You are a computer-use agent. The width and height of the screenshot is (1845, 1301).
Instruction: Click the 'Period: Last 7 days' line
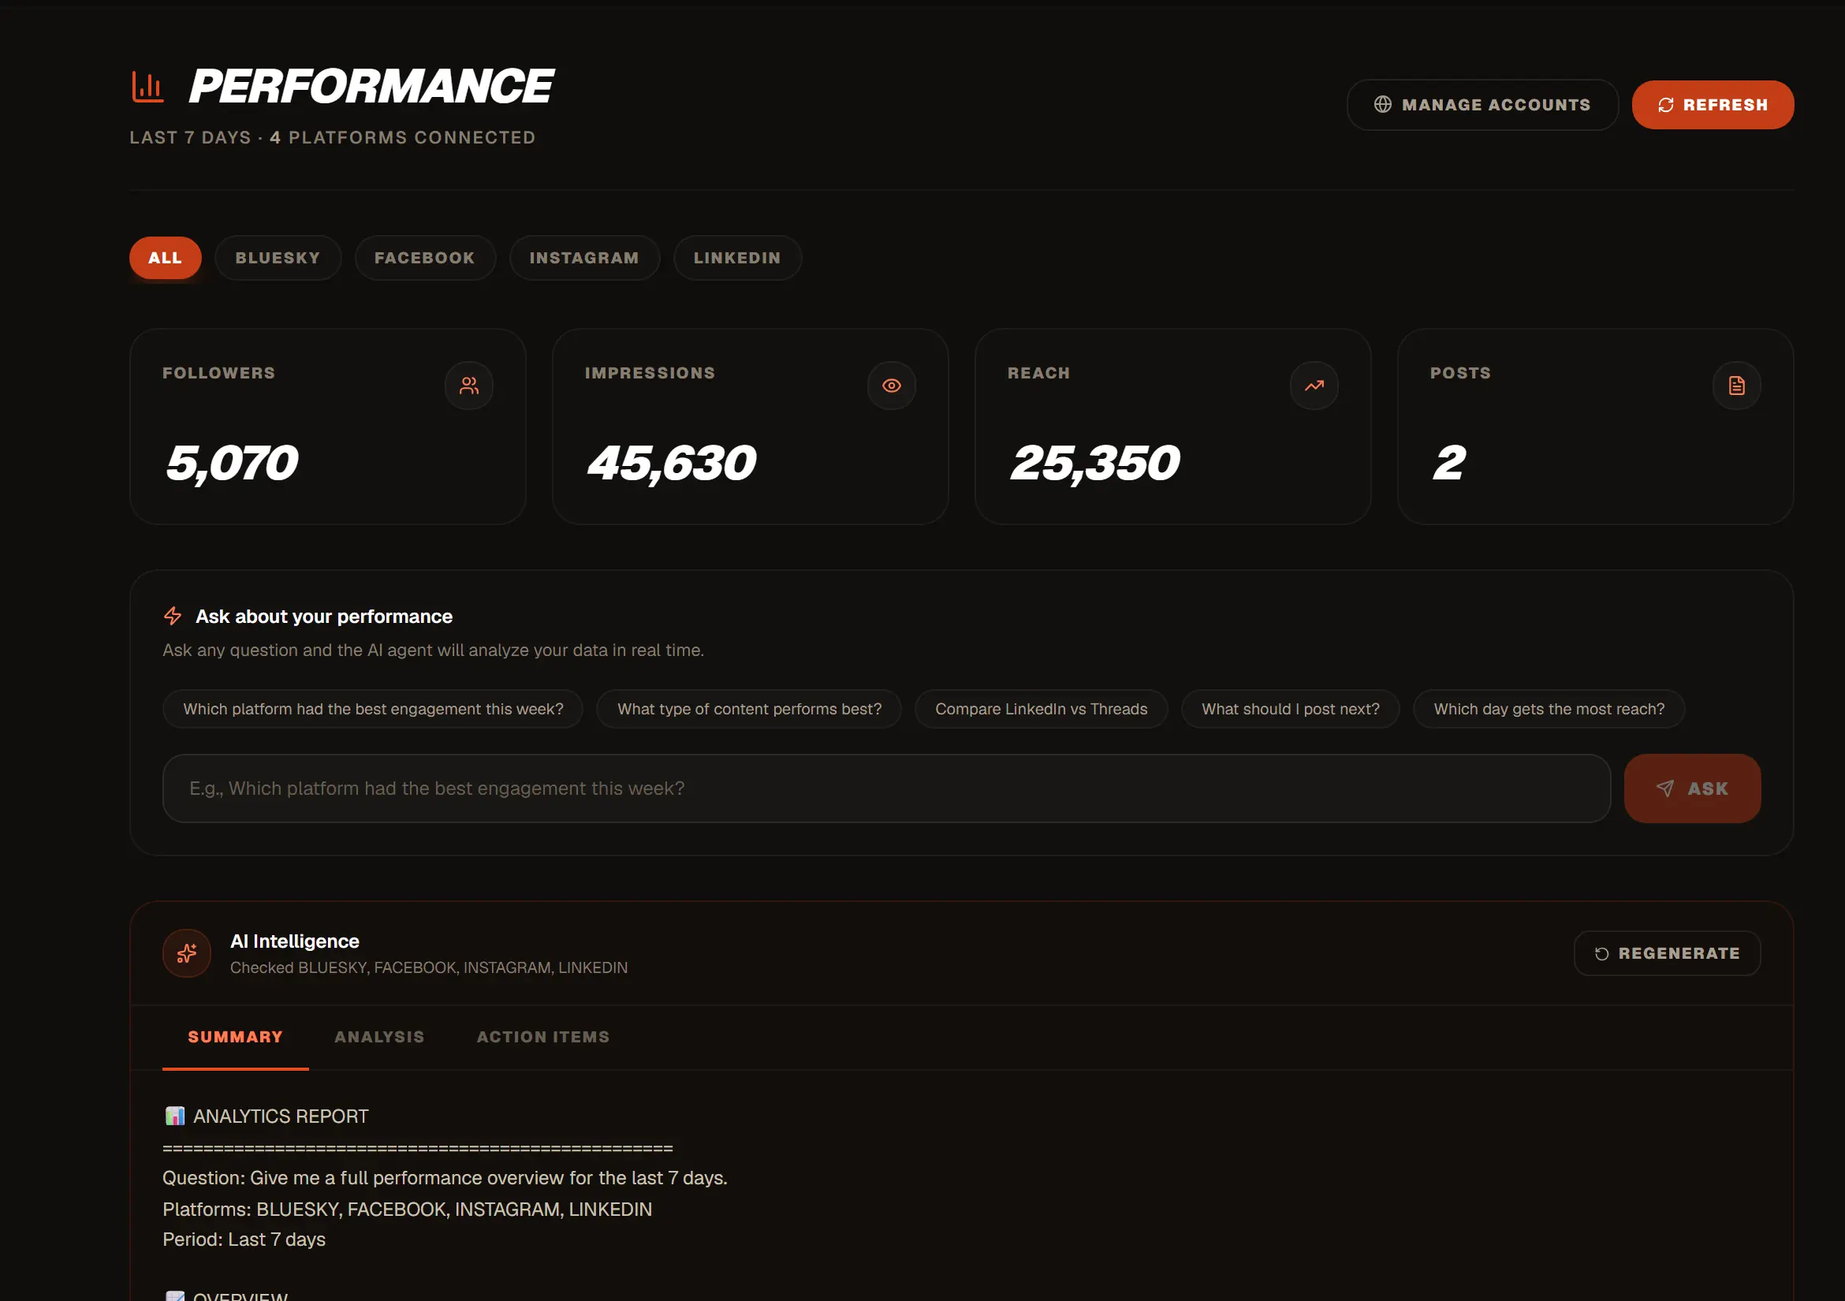click(x=244, y=1239)
